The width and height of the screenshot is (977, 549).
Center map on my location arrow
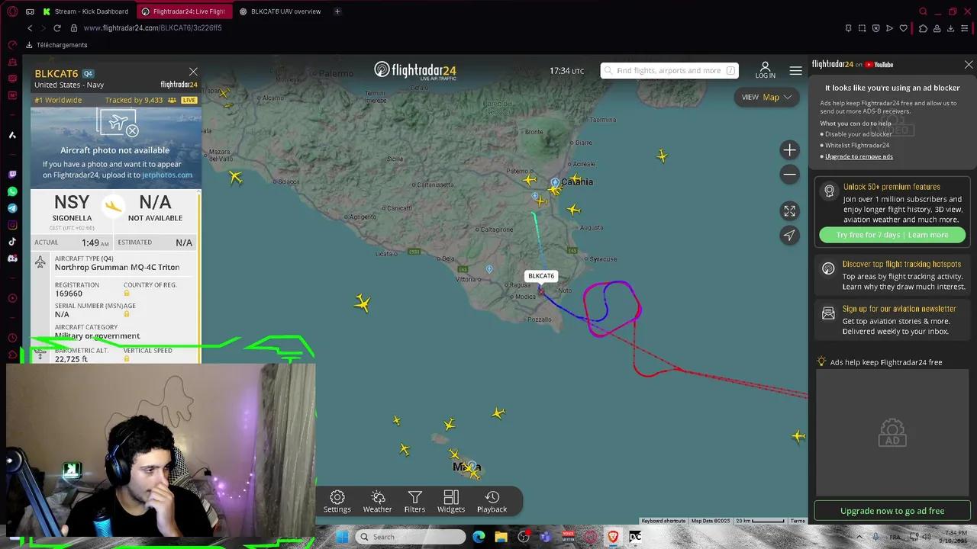789,236
